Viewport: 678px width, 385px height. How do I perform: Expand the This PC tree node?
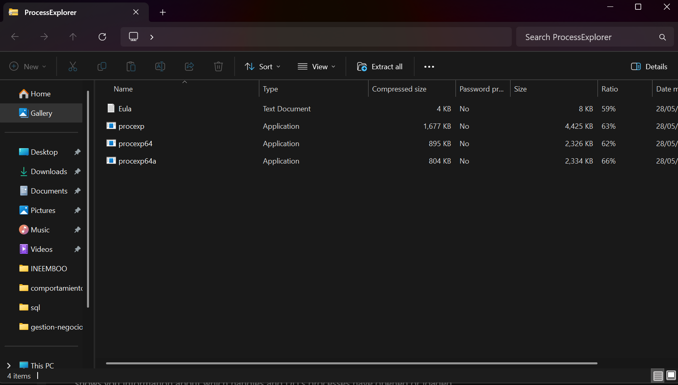[x=9, y=366]
